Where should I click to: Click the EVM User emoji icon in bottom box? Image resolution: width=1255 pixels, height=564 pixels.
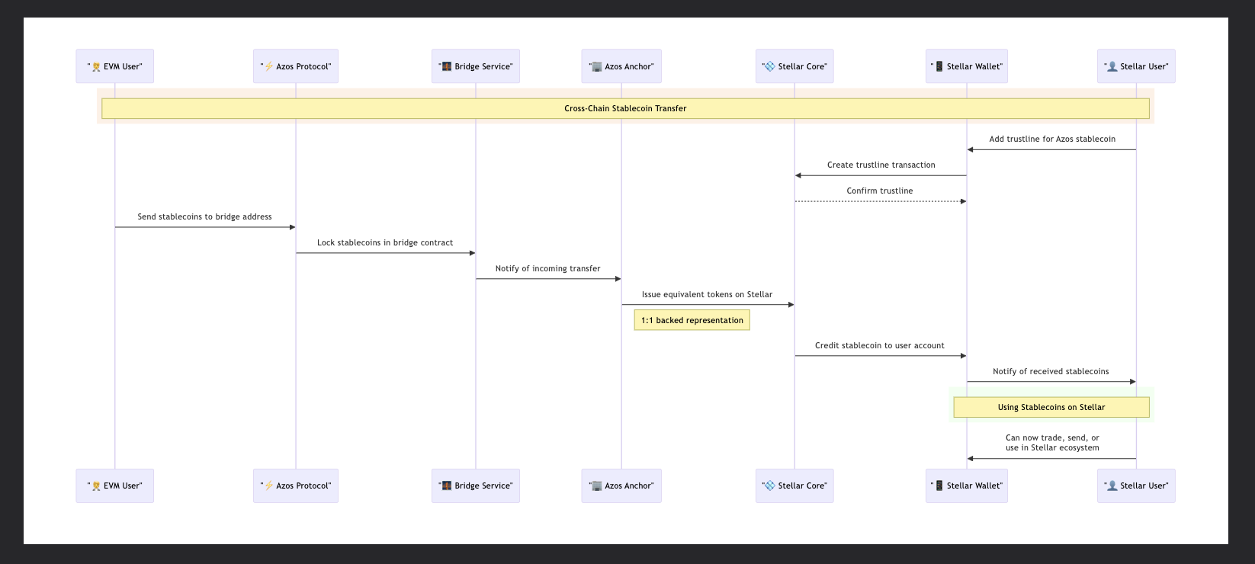tap(96, 485)
